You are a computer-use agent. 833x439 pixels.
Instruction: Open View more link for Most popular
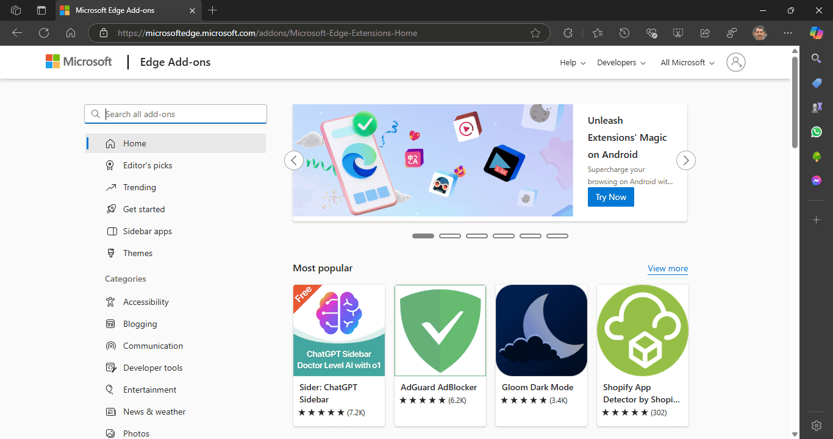pos(668,268)
